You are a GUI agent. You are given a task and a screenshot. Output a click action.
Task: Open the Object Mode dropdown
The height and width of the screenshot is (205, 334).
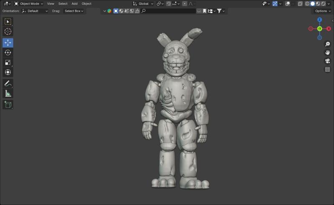28,4
